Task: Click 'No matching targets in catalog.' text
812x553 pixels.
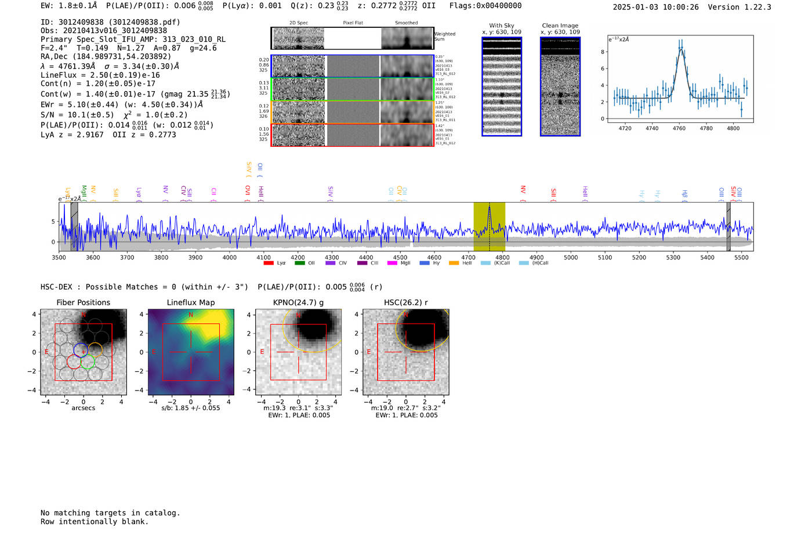Action: click(x=110, y=513)
